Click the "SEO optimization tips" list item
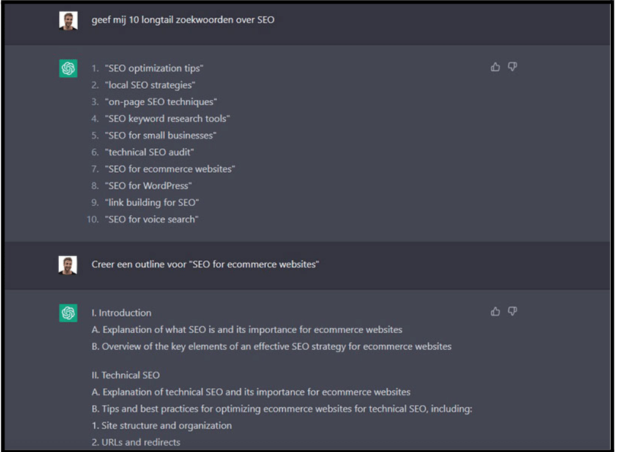The height and width of the screenshot is (452, 618). 154,68
